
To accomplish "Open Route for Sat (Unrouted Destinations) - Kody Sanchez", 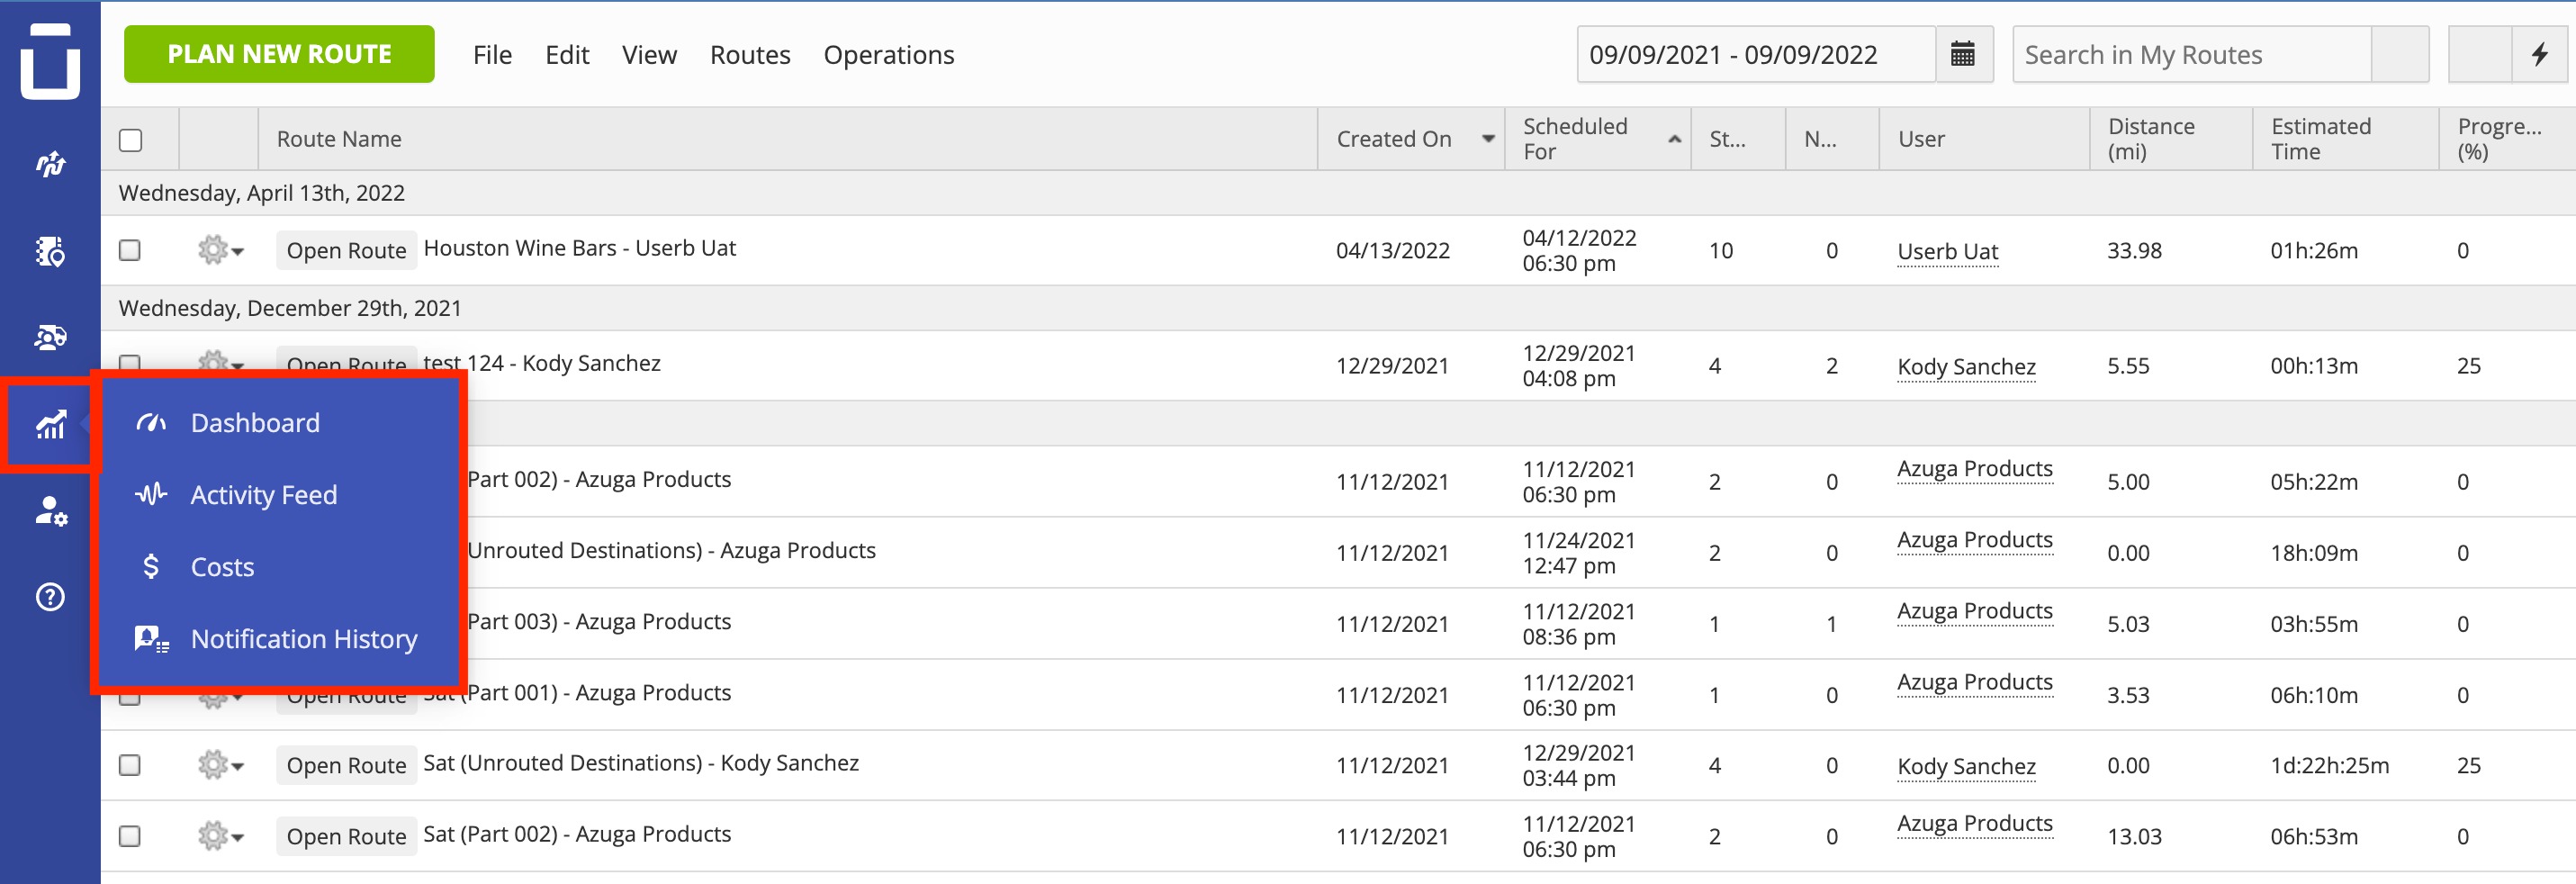I will (346, 765).
